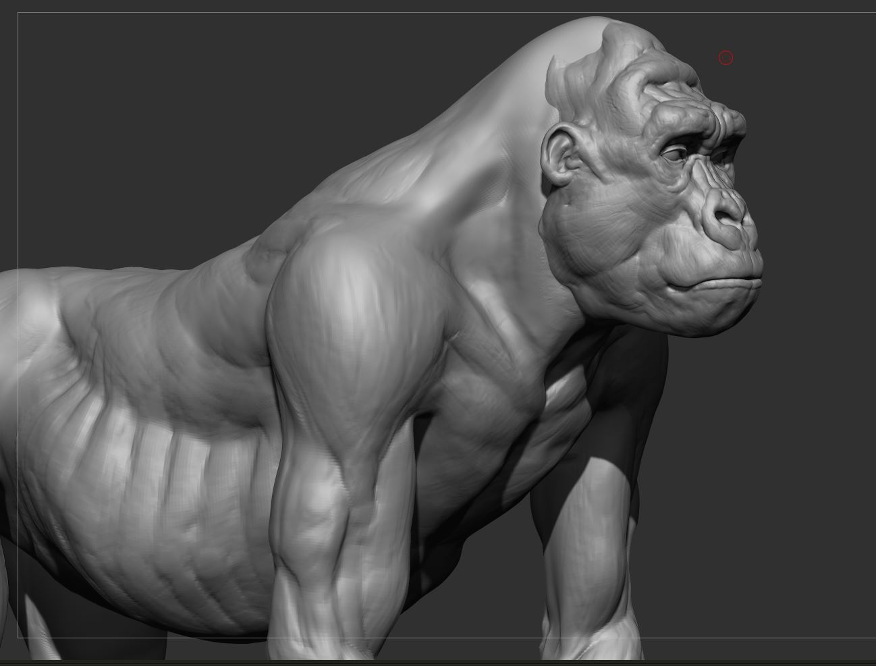This screenshot has height=666, width=876.
Task: Click the gorilla sculpt's eye
Action: [x=676, y=153]
